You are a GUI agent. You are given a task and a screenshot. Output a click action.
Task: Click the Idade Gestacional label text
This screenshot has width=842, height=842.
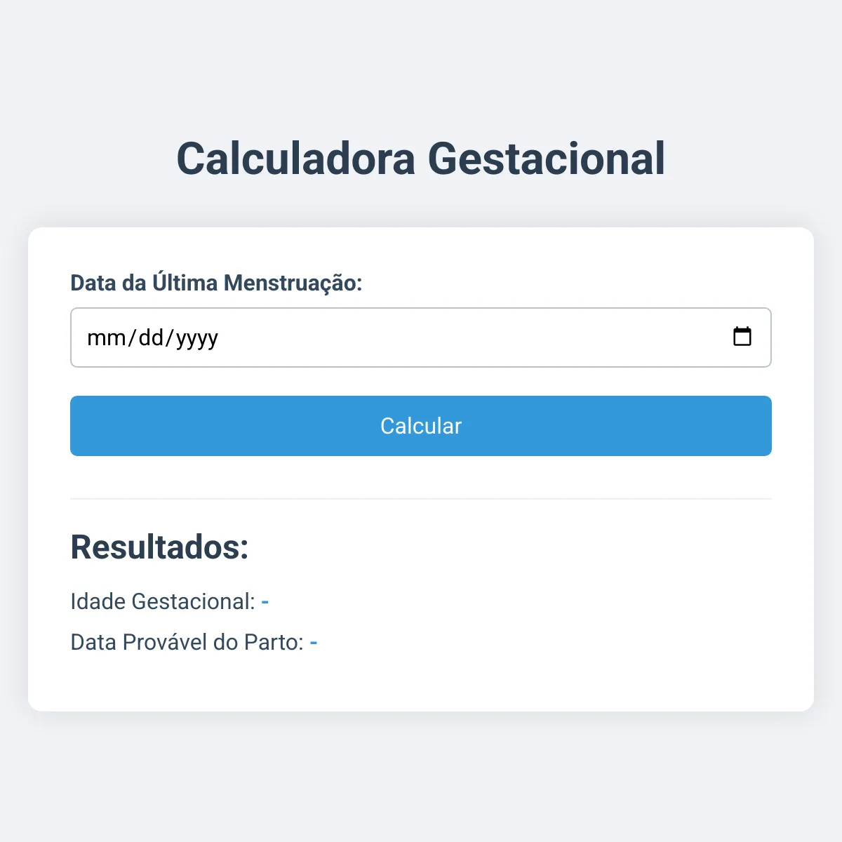(163, 601)
